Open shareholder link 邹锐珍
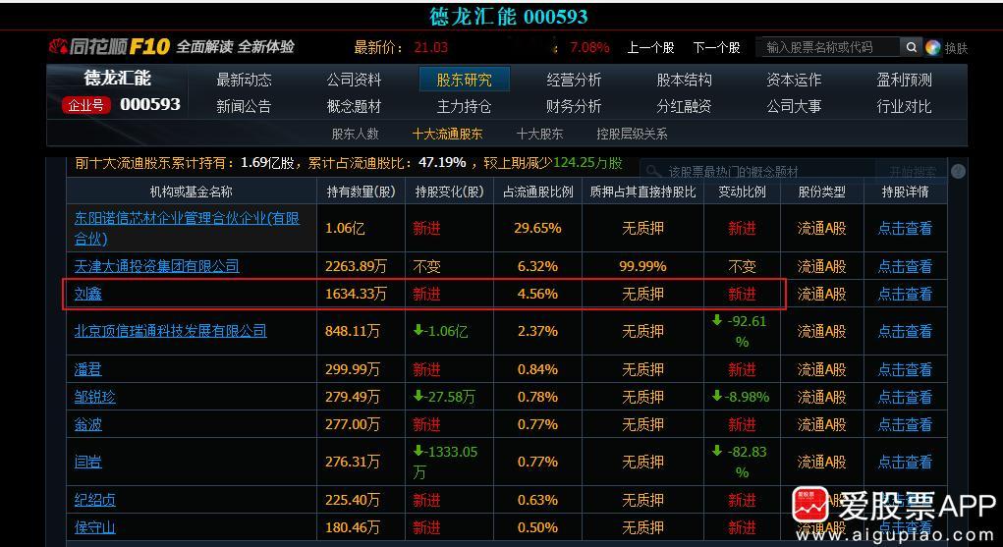This screenshot has width=1003, height=547. (94, 397)
